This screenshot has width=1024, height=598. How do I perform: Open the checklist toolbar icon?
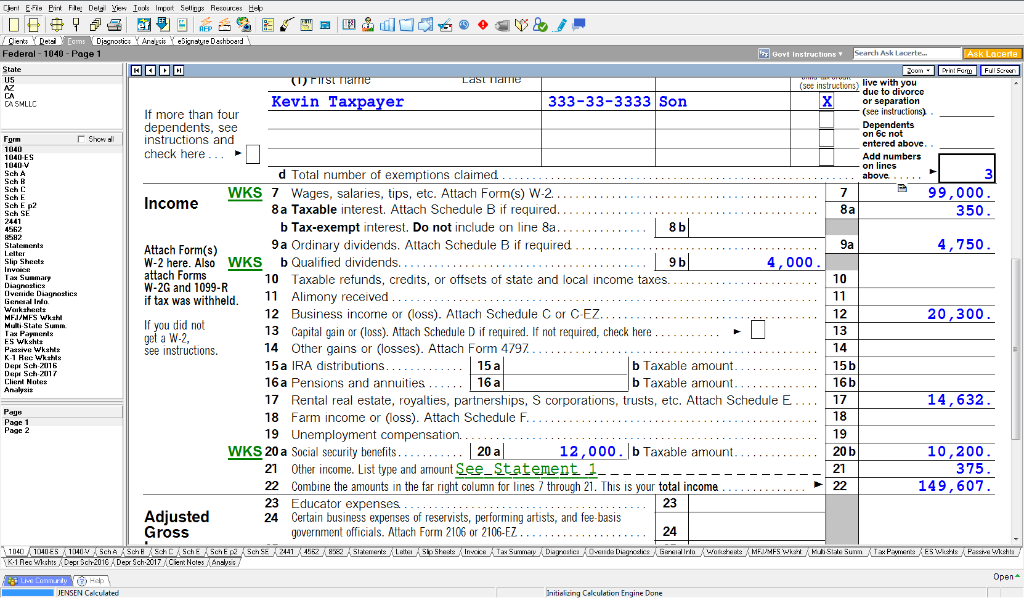(x=268, y=25)
